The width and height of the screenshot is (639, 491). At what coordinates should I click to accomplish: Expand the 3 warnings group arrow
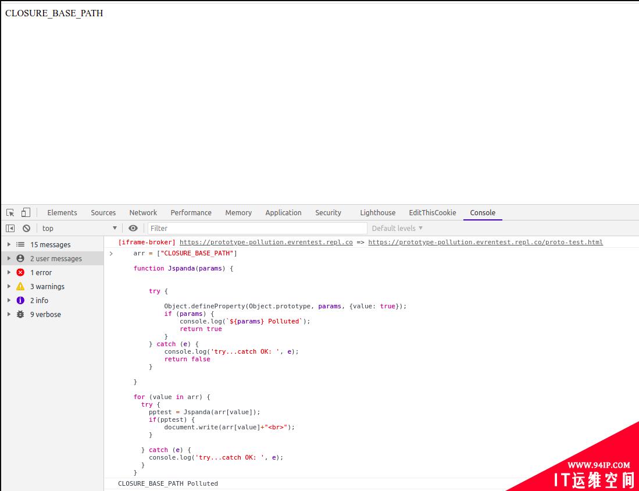[x=9, y=286]
